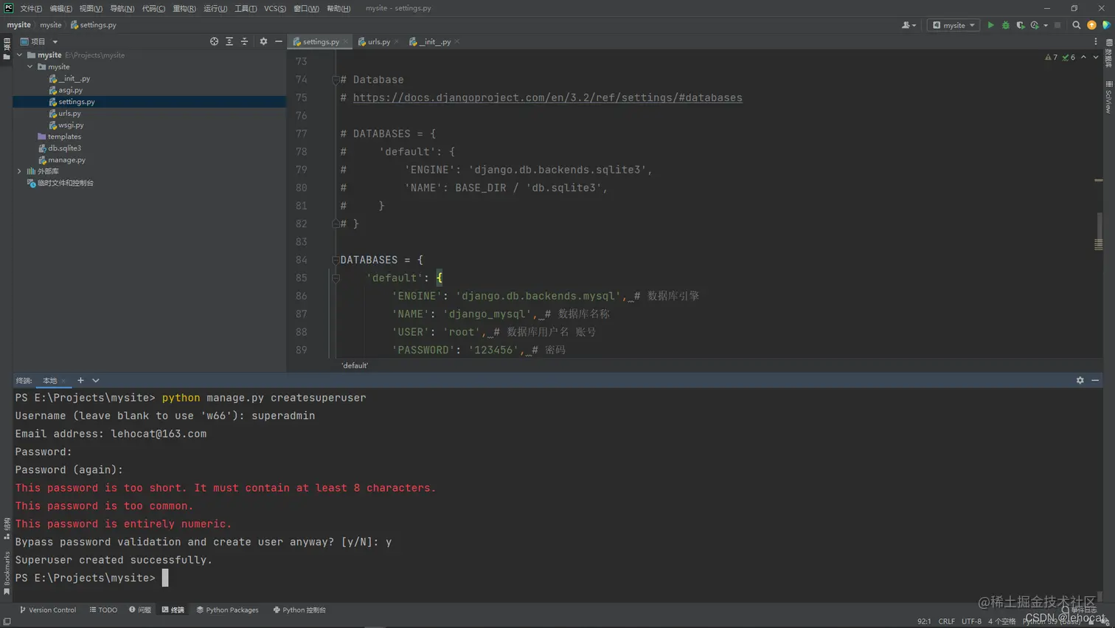The image size is (1115, 628).
Task: Click the 'default' editor breadcrumb
Action: point(355,365)
